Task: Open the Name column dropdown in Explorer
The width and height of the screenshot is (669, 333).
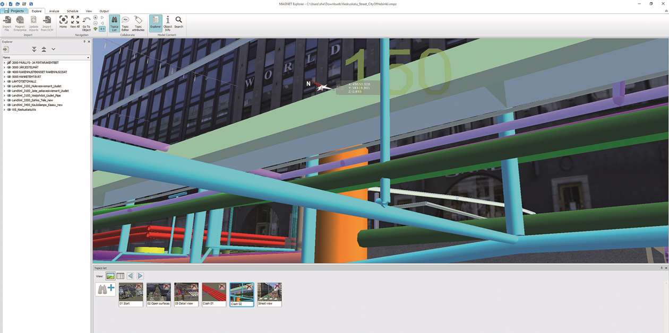Action: pos(88,57)
